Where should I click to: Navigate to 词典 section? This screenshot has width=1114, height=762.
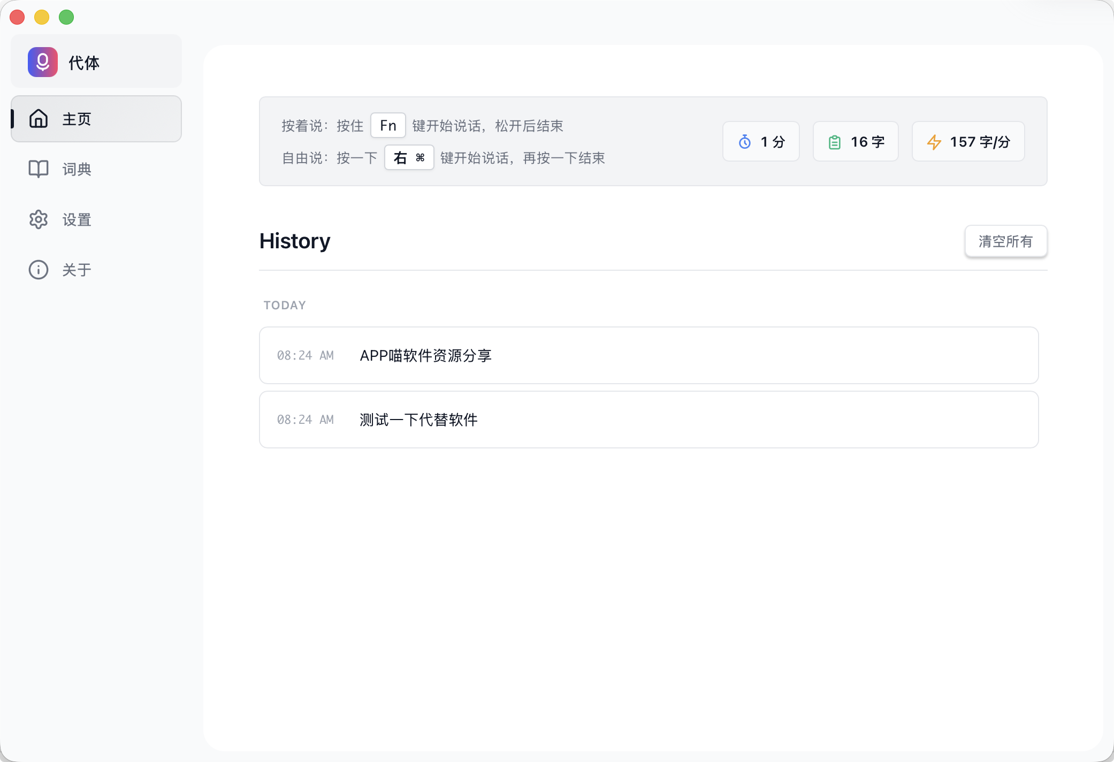click(76, 169)
